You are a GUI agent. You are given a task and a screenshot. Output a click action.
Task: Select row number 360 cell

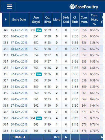(x=6, y=99)
